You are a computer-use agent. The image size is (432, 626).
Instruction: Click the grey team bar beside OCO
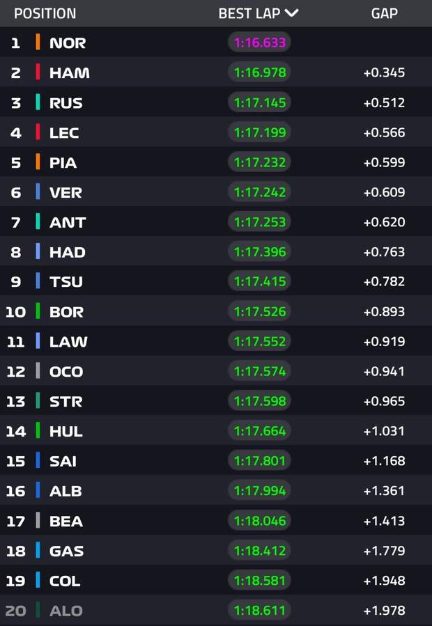point(38,371)
